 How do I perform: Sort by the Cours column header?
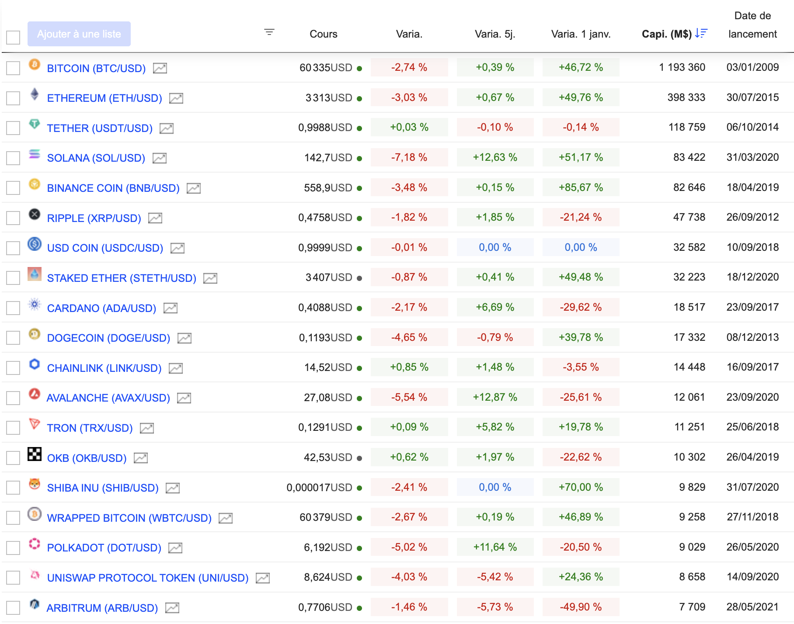(324, 34)
